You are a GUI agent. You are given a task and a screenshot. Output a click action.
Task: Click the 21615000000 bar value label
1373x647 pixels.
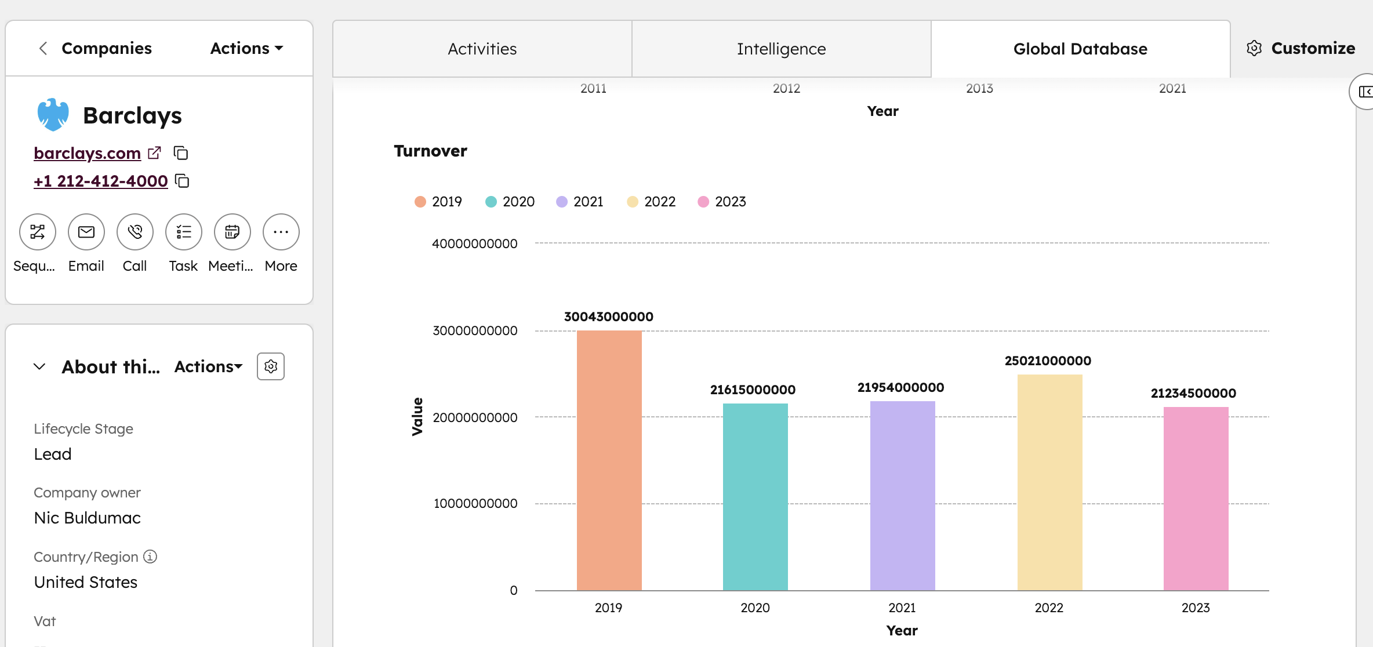pyautogui.click(x=753, y=390)
